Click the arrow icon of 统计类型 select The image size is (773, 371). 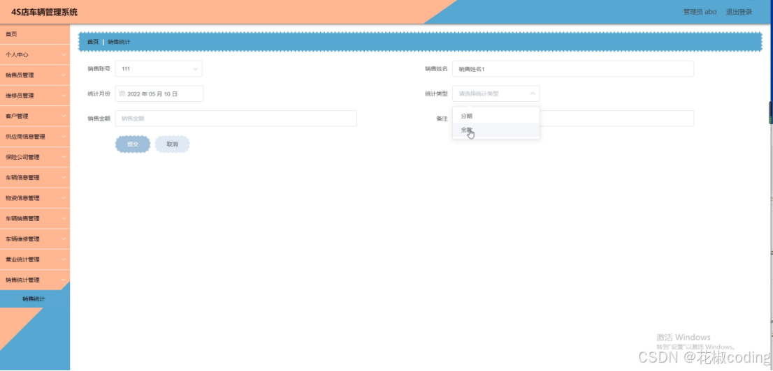point(533,93)
